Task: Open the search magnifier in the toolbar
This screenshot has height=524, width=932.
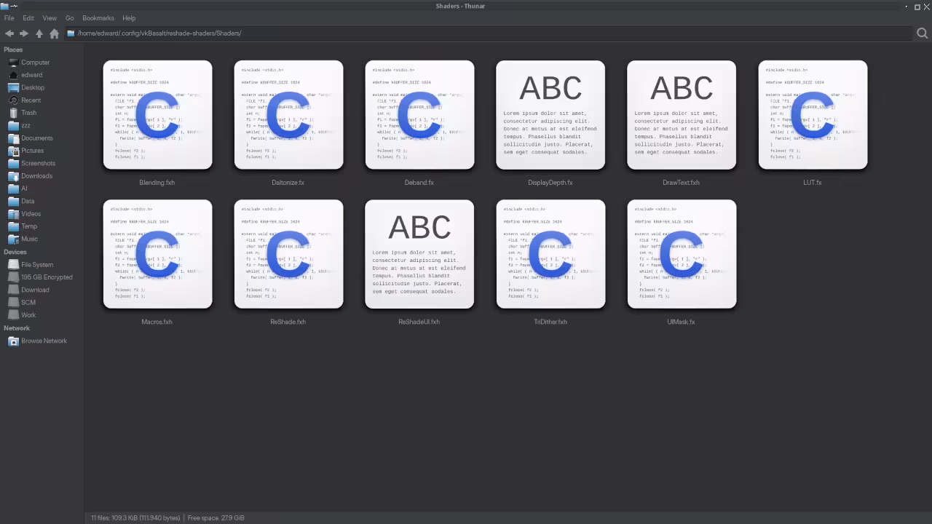Action: pyautogui.click(x=922, y=33)
